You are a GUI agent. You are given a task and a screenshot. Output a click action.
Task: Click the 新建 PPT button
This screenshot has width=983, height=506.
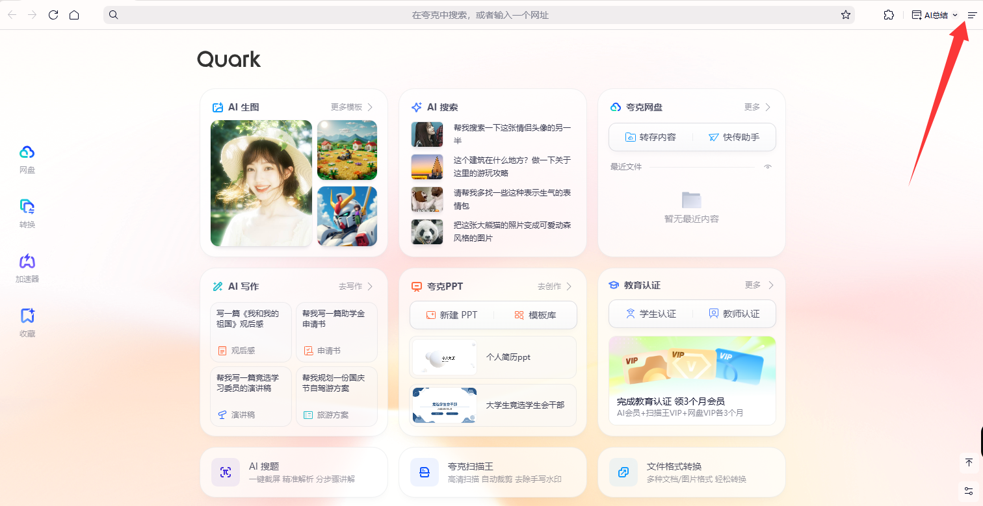coord(452,315)
